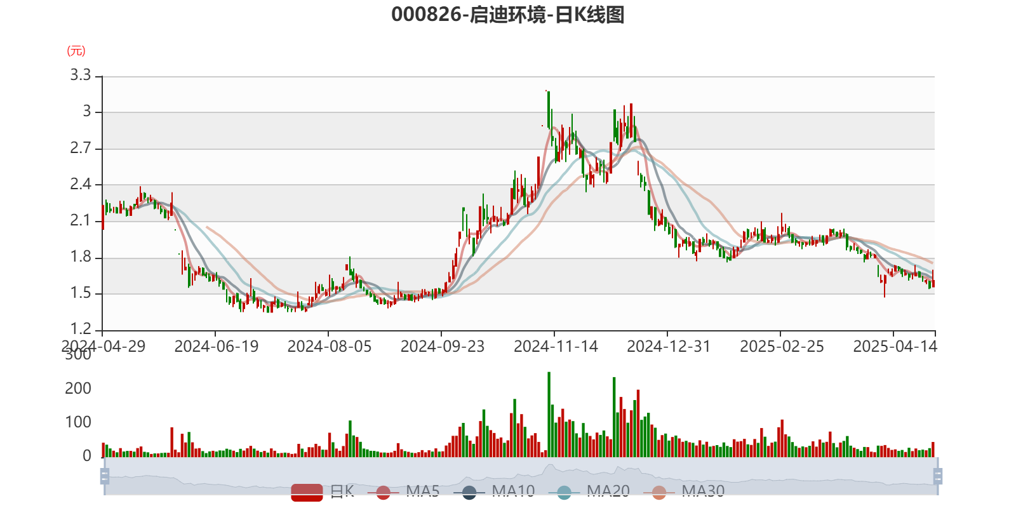Click the 2.4 price axis label
Image resolution: width=1016 pixels, height=508 pixels.
[x=81, y=184]
